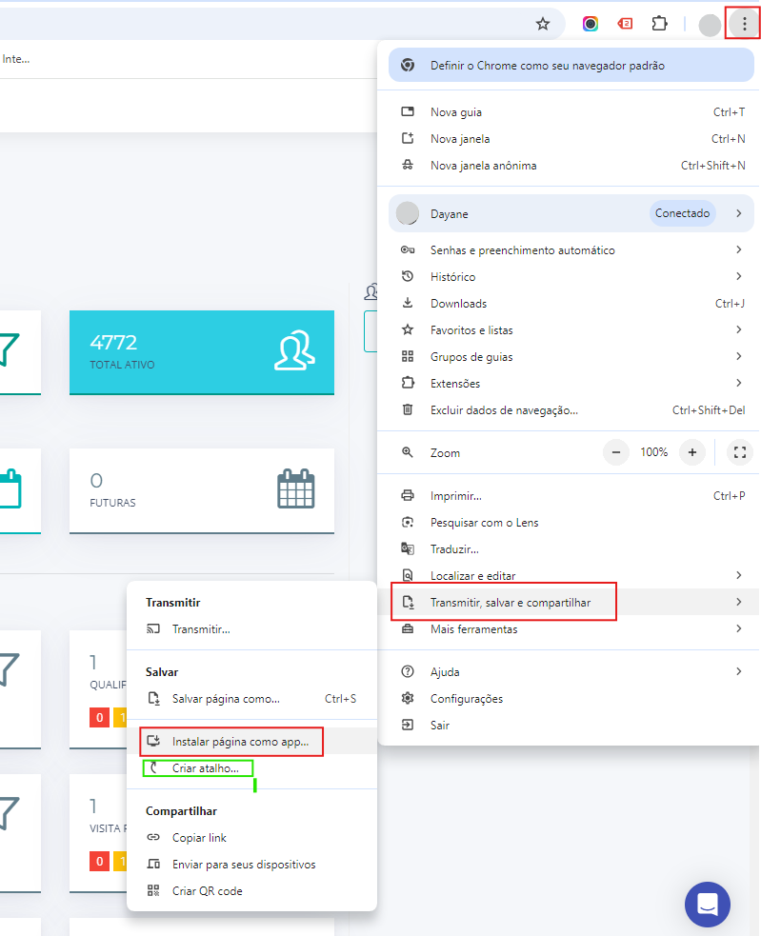Expand the Histórico submenu
Image resolution: width=761 pixels, height=936 pixels.
570,277
